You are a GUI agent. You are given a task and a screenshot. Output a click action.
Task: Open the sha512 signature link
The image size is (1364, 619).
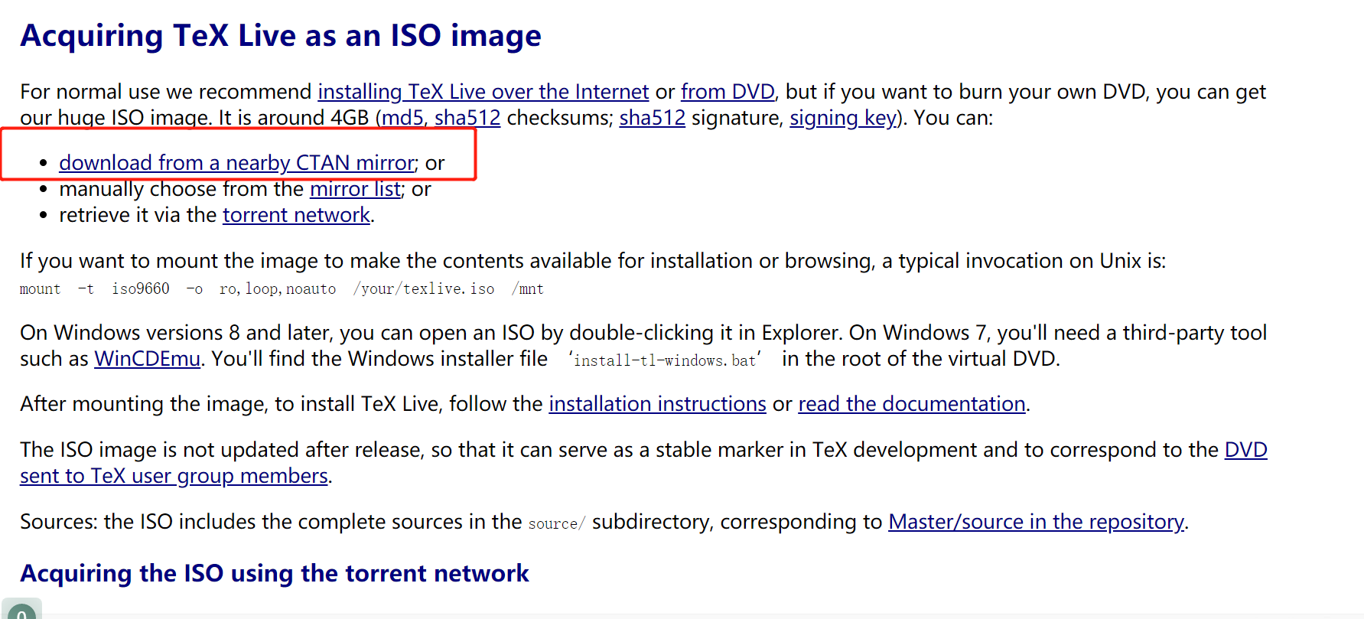653,118
